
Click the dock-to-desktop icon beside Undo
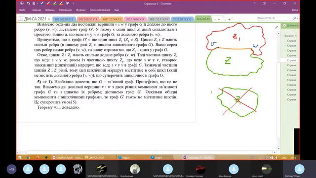click(x=34, y=3)
